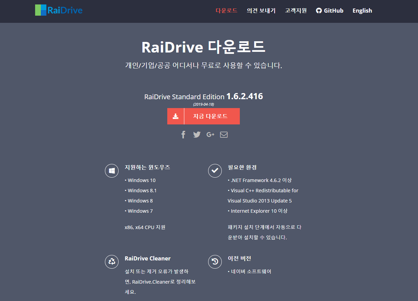Image resolution: width=418 pixels, height=301 pixels.
Task: Click the Windows logo circle icon
Action: (112, 171)
